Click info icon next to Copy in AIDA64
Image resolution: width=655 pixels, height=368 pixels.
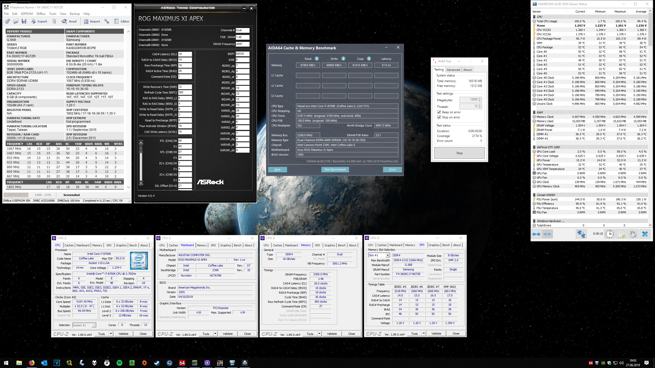[369, 59]
